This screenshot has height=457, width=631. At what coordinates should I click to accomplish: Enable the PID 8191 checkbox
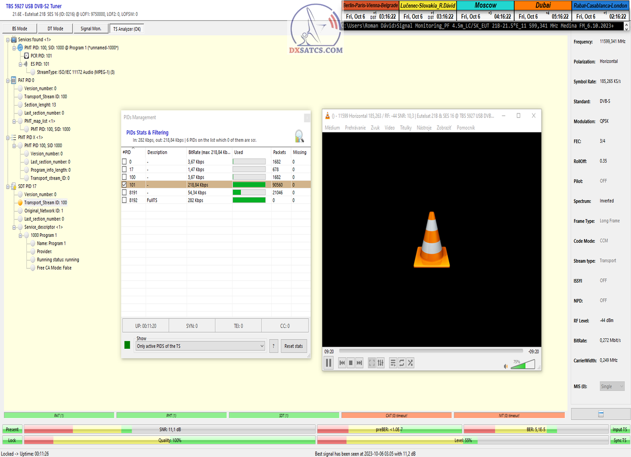click(124, 193)
